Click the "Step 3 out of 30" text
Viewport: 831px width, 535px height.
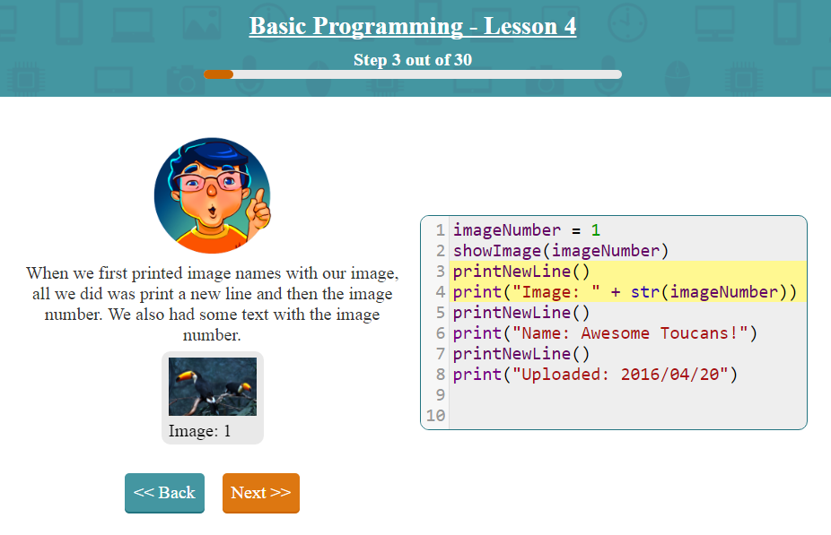point(413,60)
